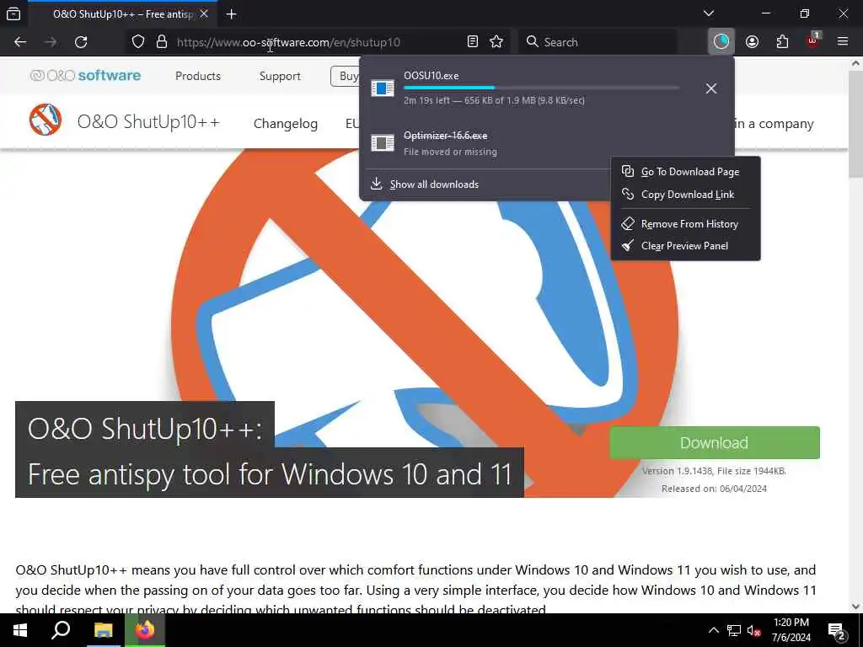The width and height of the screenshot is (863, 647).
Task: Open the Firefox account icon
Action: (752, 42)
